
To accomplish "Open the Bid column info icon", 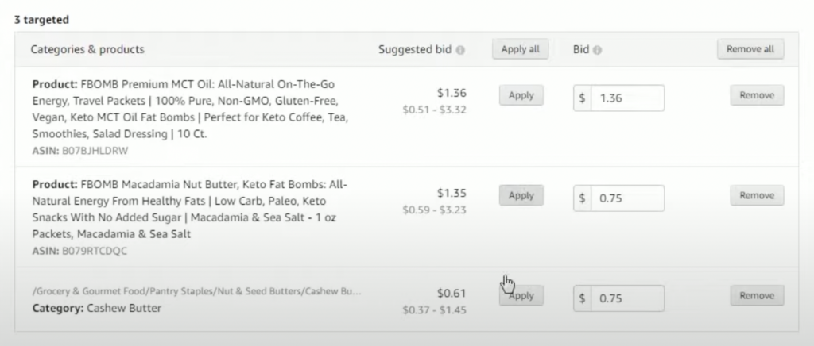I will [x=597, y=50].
